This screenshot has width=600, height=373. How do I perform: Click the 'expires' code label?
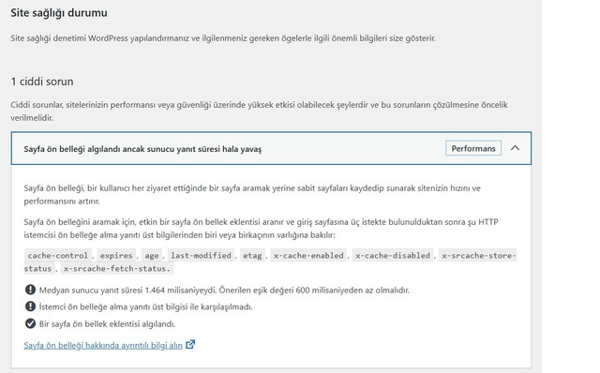pos(116,255)
